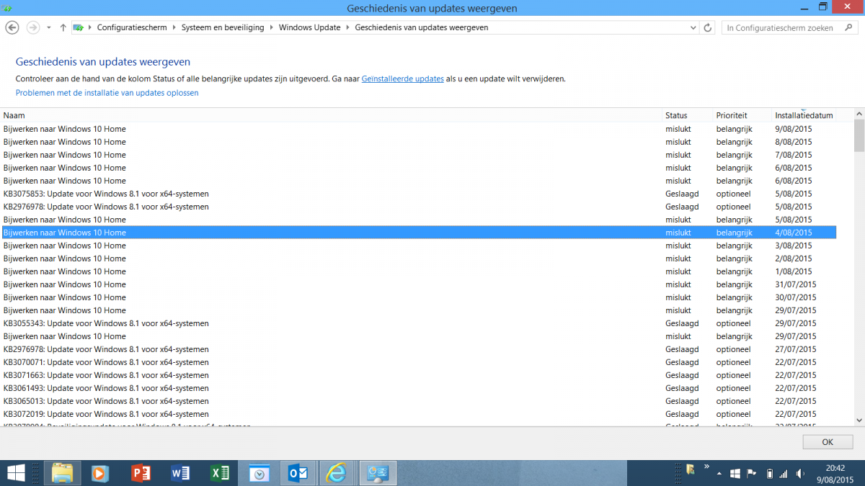The height and width of the screenshot is (486, 865).
Task: Select the Windows 10 Home row dated 1/08/2015
Action: click(419, 271)
